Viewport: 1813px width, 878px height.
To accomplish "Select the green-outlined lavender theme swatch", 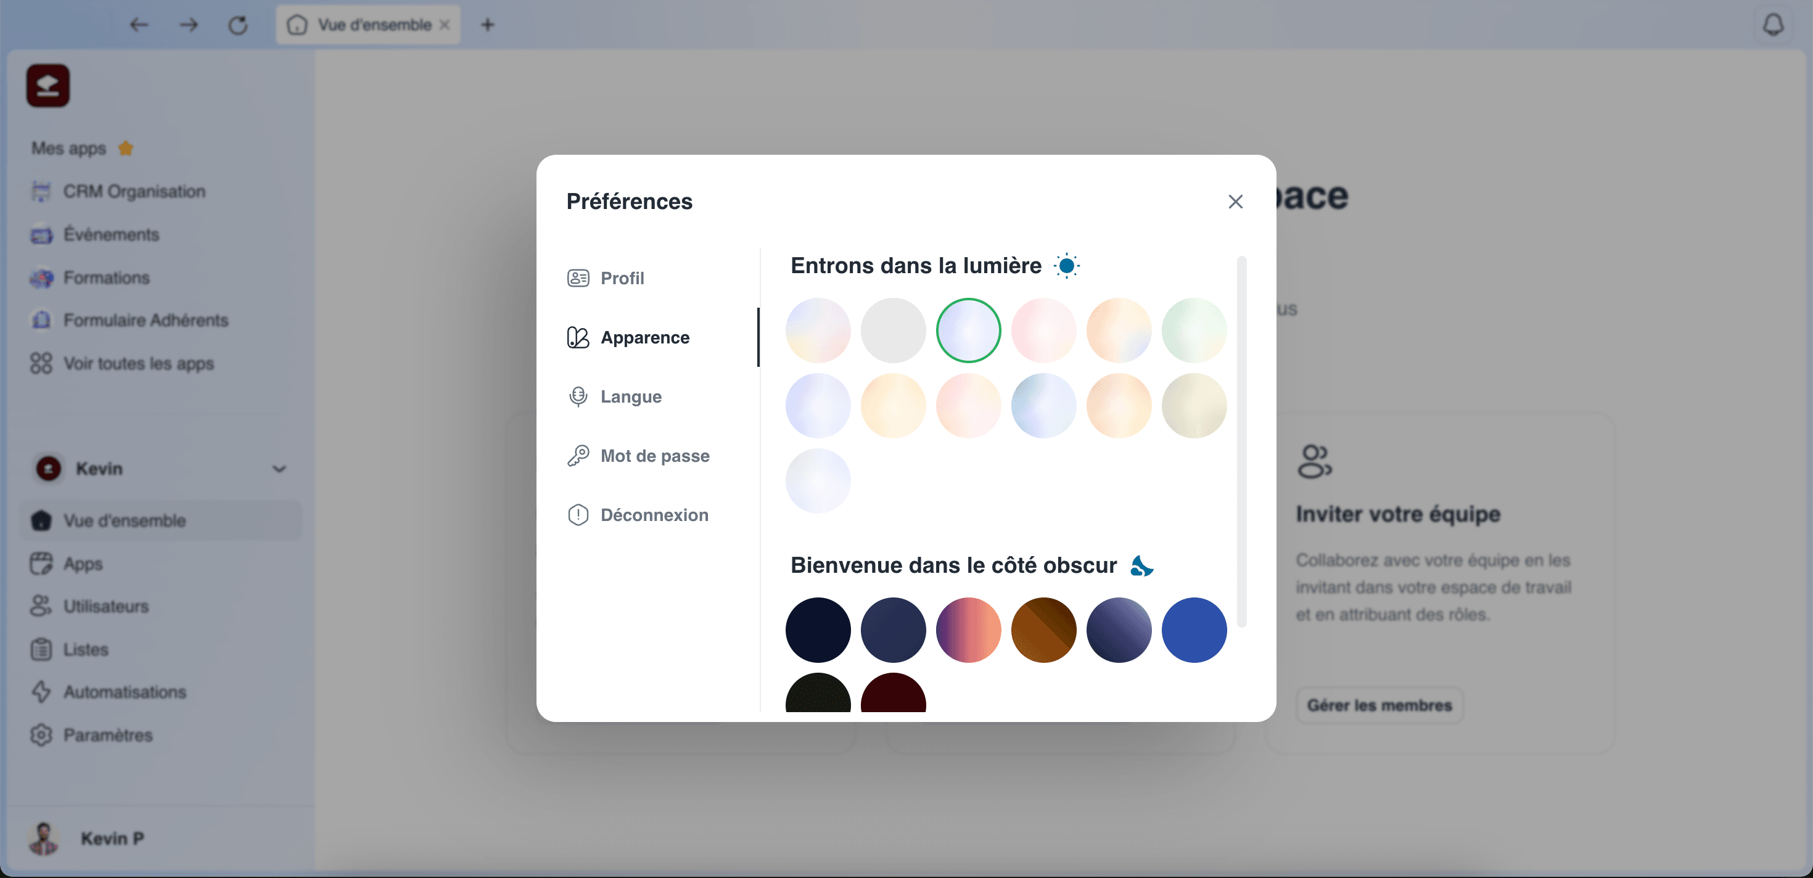I will [968, 330].
